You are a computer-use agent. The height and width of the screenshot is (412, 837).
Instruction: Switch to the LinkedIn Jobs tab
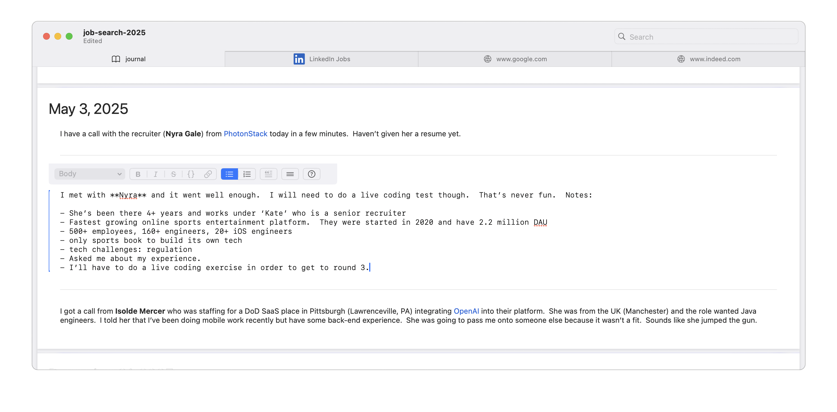(x=321, y=59)
